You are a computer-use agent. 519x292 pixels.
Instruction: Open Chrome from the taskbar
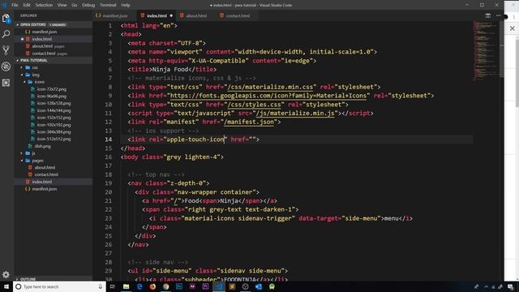165,286
